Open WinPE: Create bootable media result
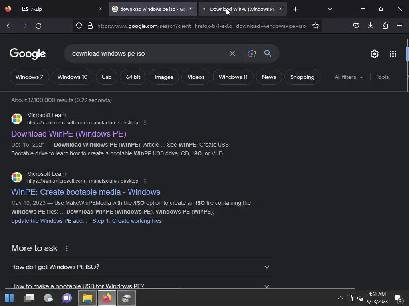Image resolution: width=409 pixels, height=306 pixels. [x=85, y=192]
